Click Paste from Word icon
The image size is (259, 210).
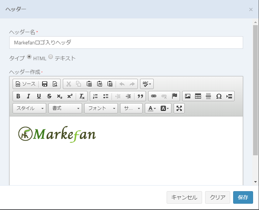[110, 84]
